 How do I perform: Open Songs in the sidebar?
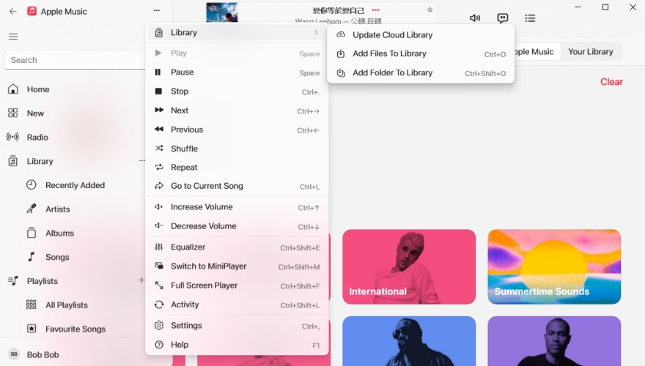coord(57,257)
